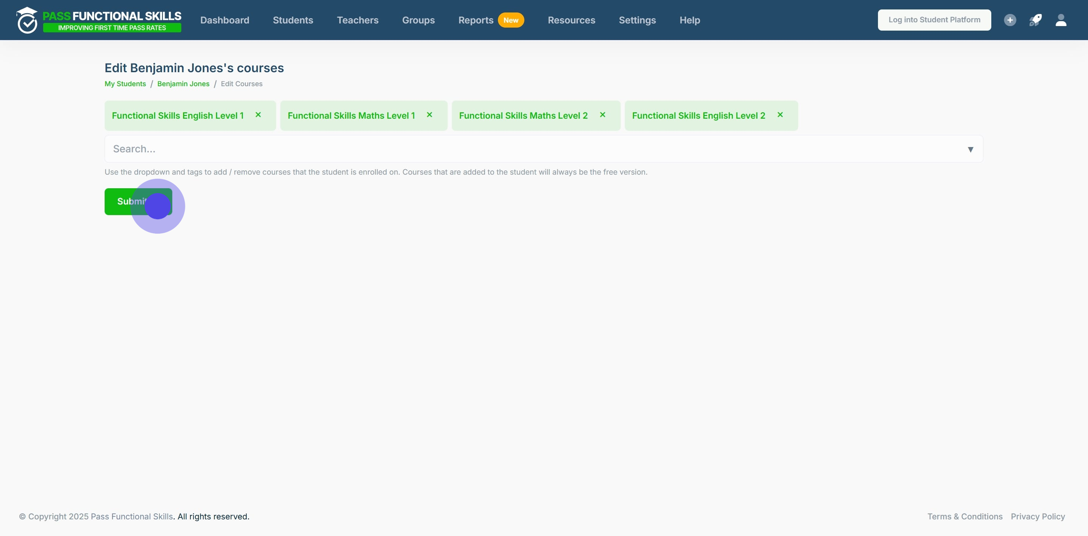Follow the My Students breadcrumb link

pyautogui.click(x=125, y=84)
